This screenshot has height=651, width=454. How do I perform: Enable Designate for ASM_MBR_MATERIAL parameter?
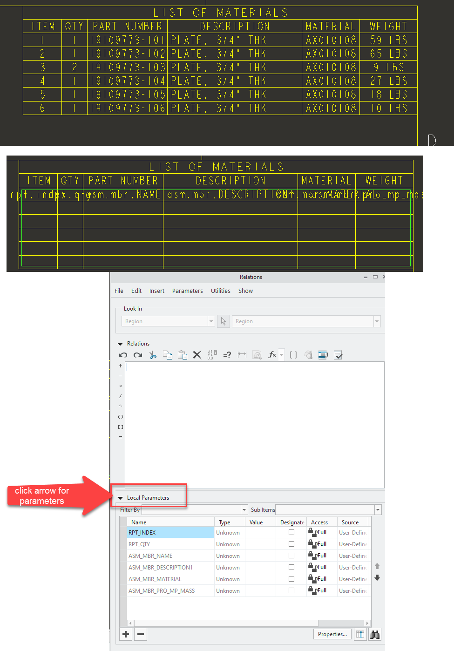point(291,579)
